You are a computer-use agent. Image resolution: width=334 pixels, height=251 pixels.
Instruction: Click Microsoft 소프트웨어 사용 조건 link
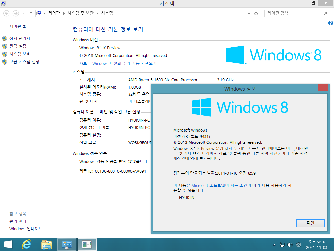[x=219, y=186]
